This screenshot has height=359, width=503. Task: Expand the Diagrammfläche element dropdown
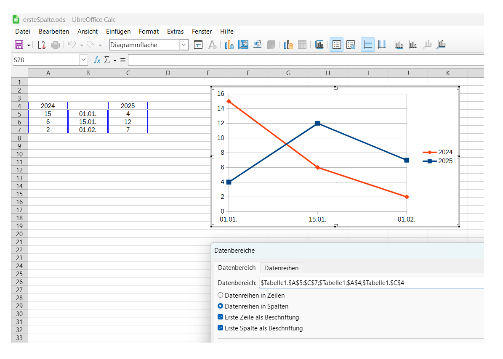(184, 45)
